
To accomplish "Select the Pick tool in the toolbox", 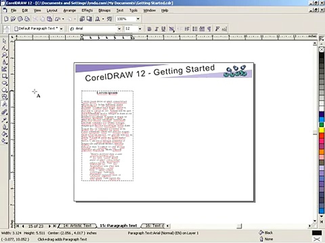I will 4,41.
